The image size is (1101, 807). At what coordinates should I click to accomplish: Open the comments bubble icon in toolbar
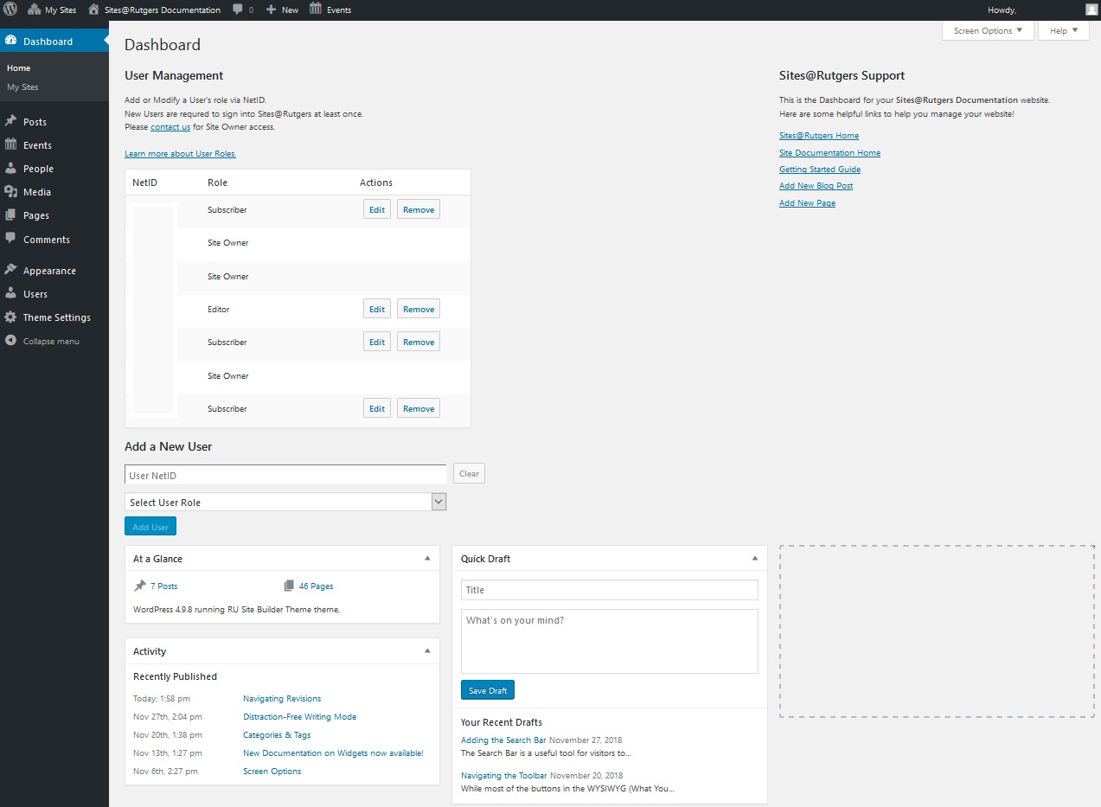coord(238,10)
